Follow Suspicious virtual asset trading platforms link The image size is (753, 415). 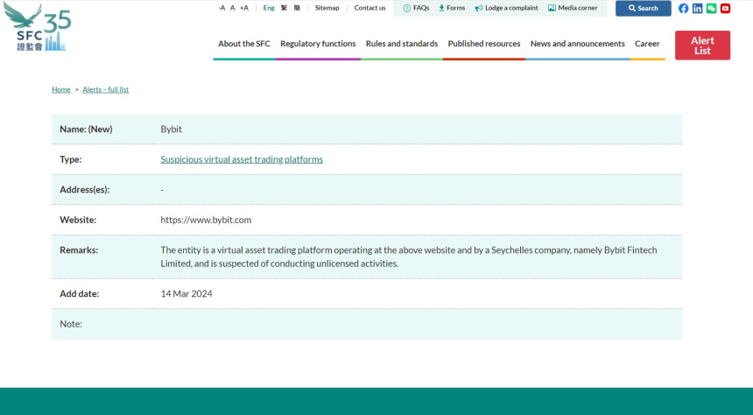(242, 159)
